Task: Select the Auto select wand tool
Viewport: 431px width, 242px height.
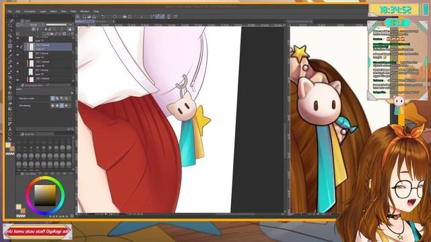Action: 10,51
